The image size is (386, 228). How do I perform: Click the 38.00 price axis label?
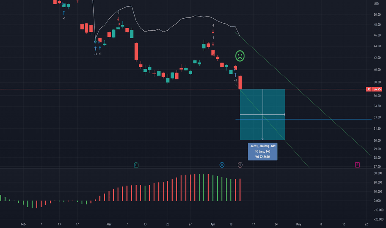[x=377, y=82]
